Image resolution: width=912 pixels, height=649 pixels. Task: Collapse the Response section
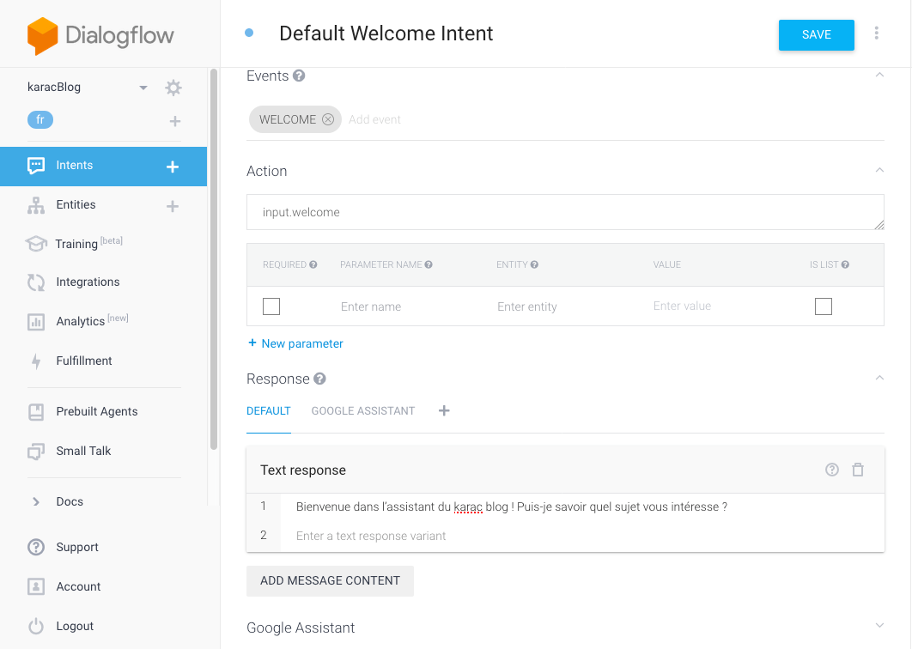(879, 378)
